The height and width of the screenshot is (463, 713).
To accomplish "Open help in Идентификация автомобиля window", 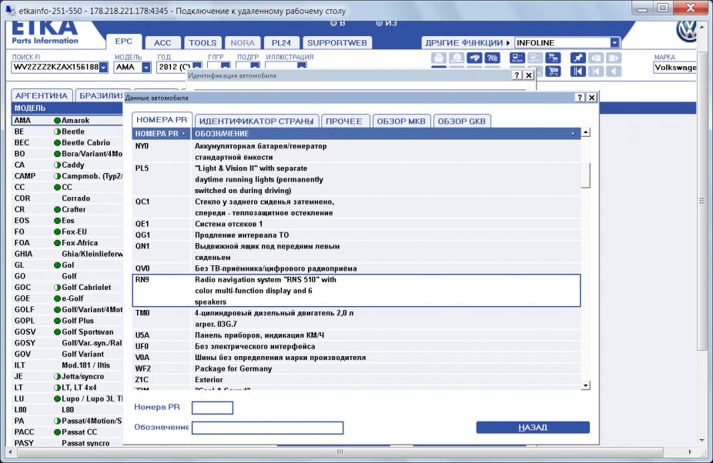I will 517,75.
